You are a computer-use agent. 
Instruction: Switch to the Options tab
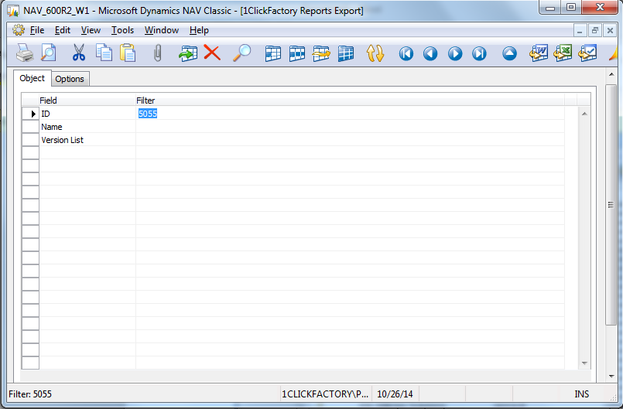(70, 79)
